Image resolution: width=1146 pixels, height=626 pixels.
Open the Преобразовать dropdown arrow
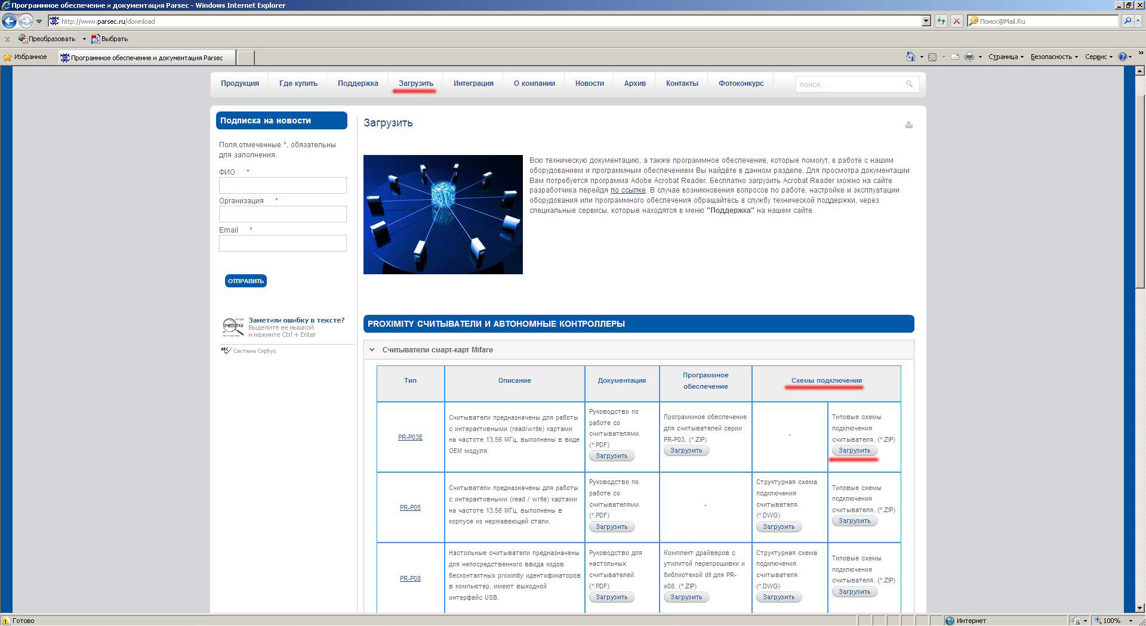(x=84, y=39)
